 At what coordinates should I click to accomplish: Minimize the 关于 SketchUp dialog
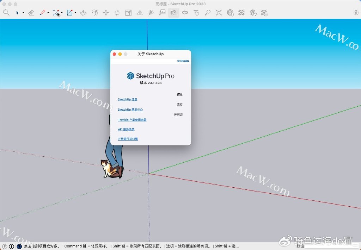120,54
